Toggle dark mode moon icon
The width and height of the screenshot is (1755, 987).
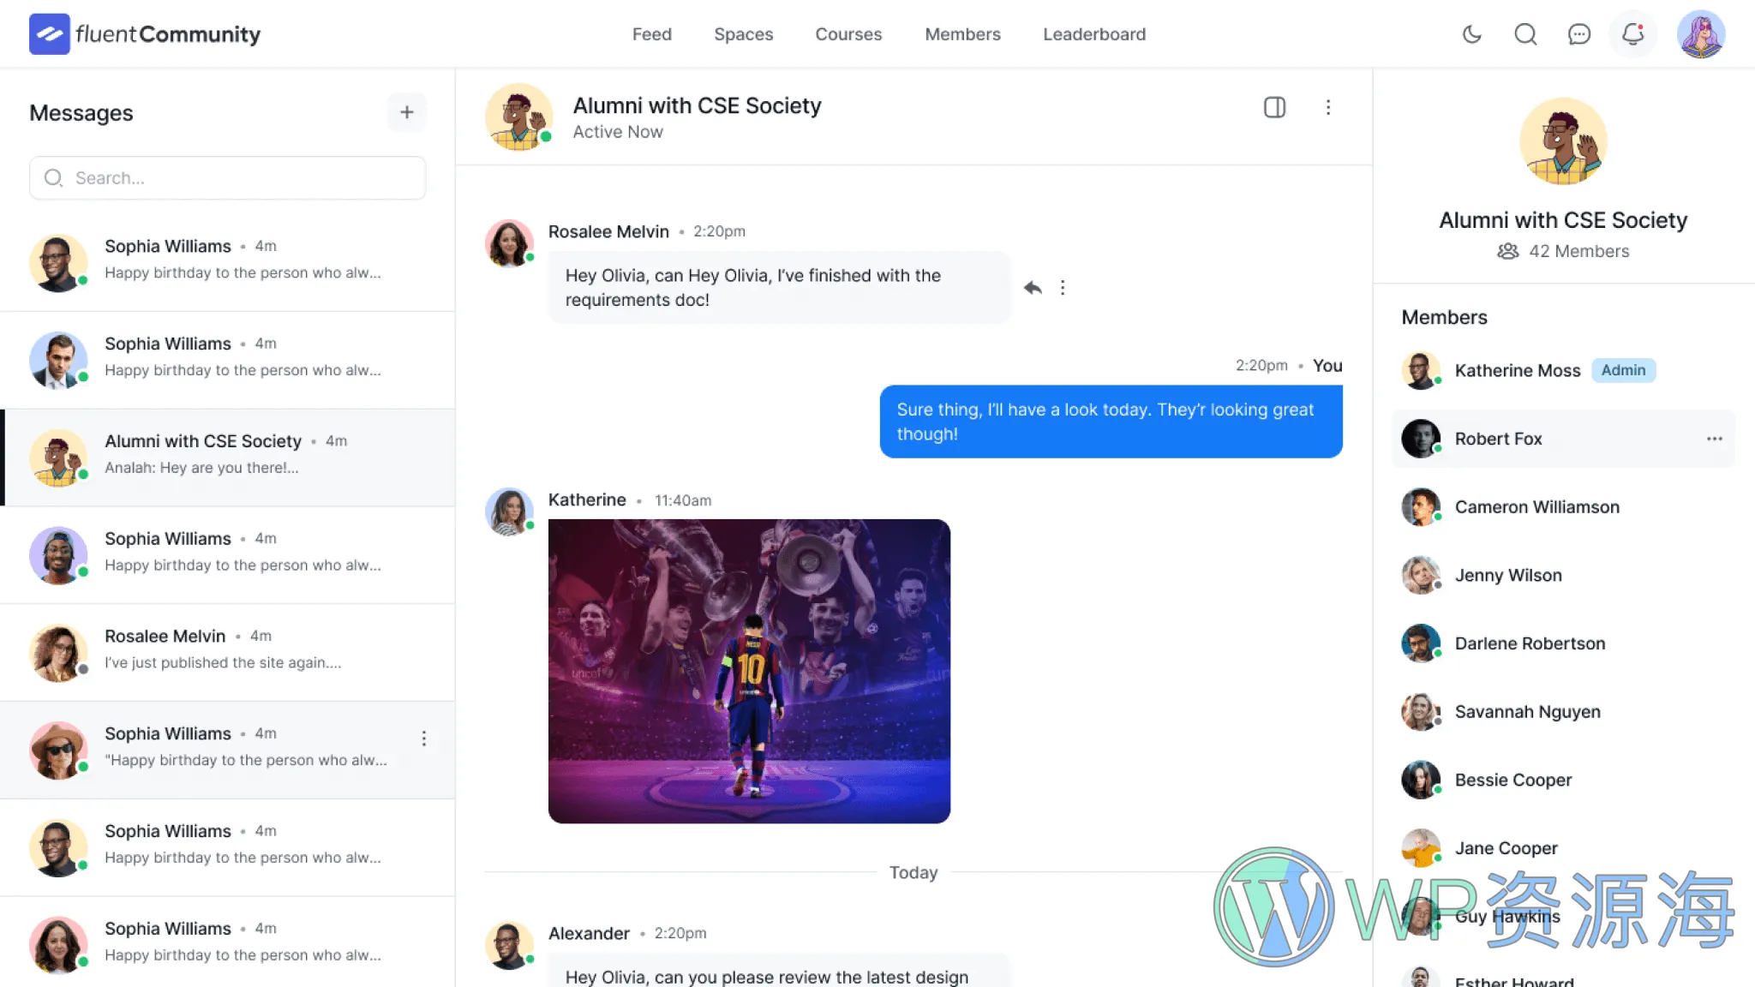(x=1472, y=34)
